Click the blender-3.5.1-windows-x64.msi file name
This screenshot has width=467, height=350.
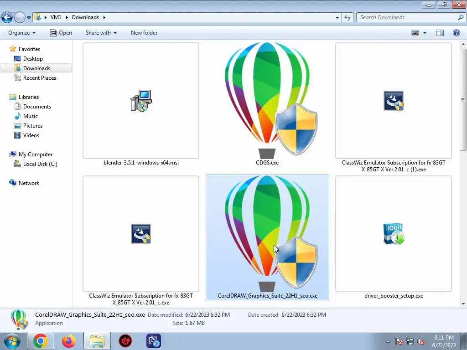coord(141,163)
